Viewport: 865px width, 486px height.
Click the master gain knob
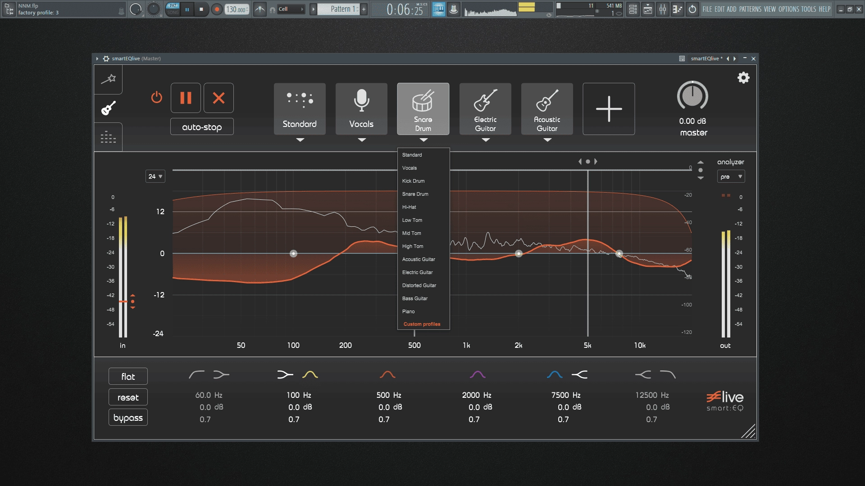click(692, 96)
